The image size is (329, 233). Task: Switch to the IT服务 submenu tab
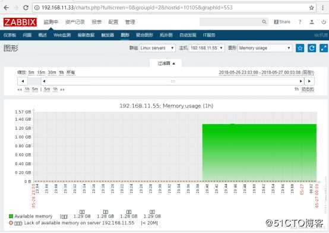tap(209, 35)
